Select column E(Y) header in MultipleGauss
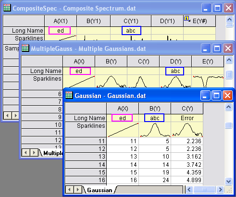The image size is (236, 197). pyautogui.click(x=208, y=62)
